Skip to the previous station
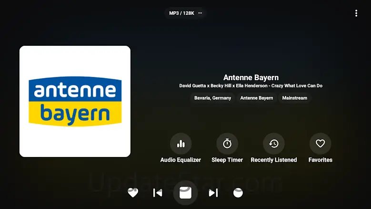This screenshot has width=371, height=209. 158,193
